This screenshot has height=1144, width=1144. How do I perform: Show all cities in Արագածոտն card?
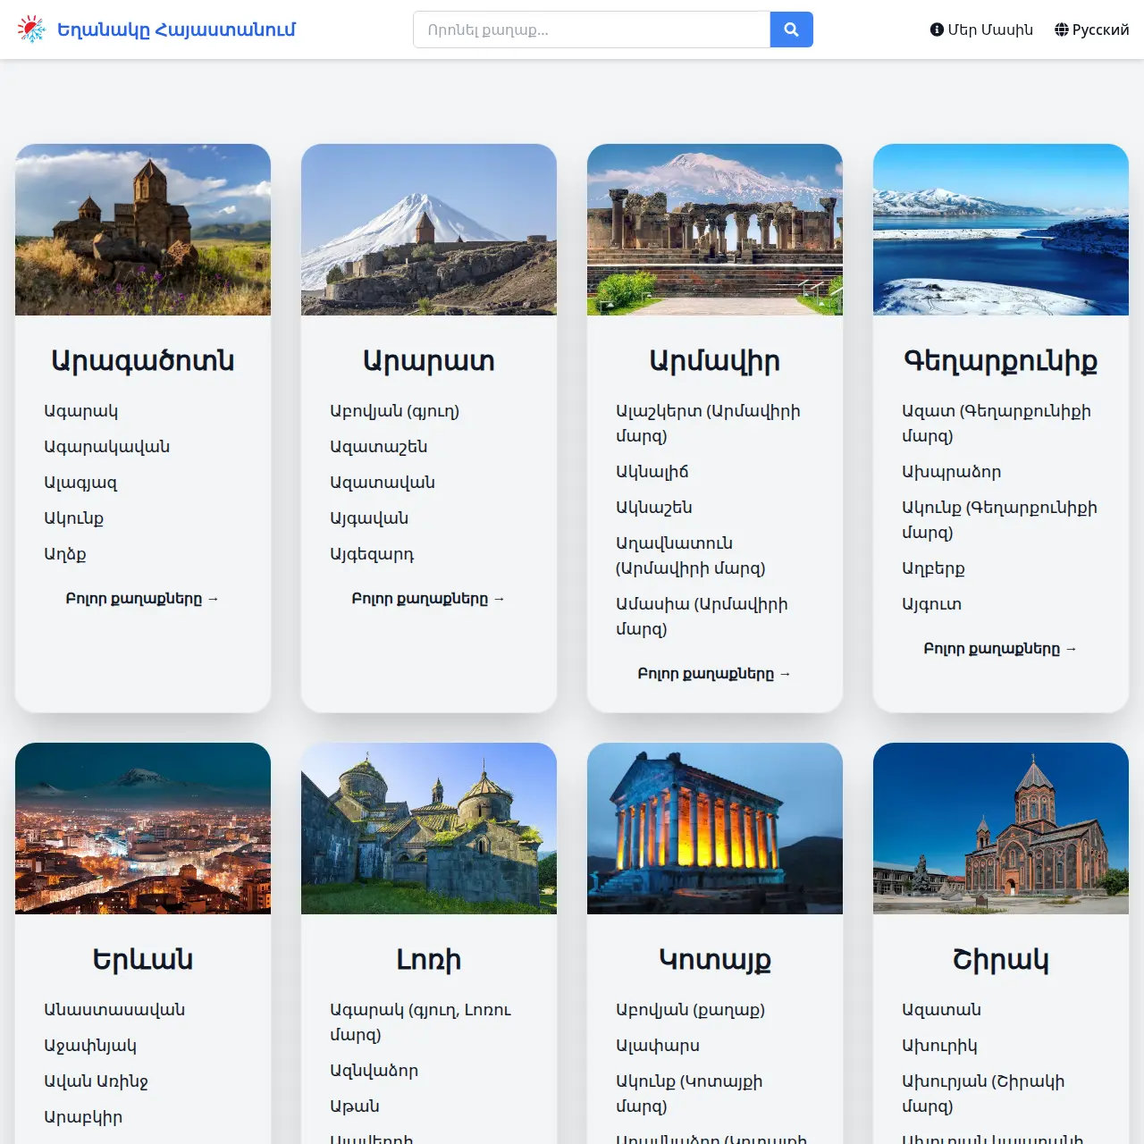point(142,599)
